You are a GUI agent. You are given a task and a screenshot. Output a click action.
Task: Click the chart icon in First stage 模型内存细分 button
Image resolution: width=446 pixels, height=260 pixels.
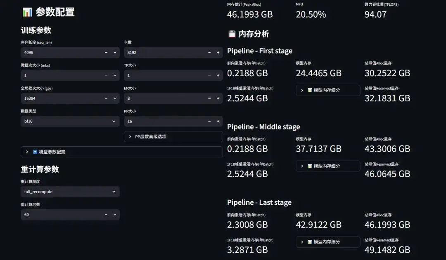(x=311, y=90)
